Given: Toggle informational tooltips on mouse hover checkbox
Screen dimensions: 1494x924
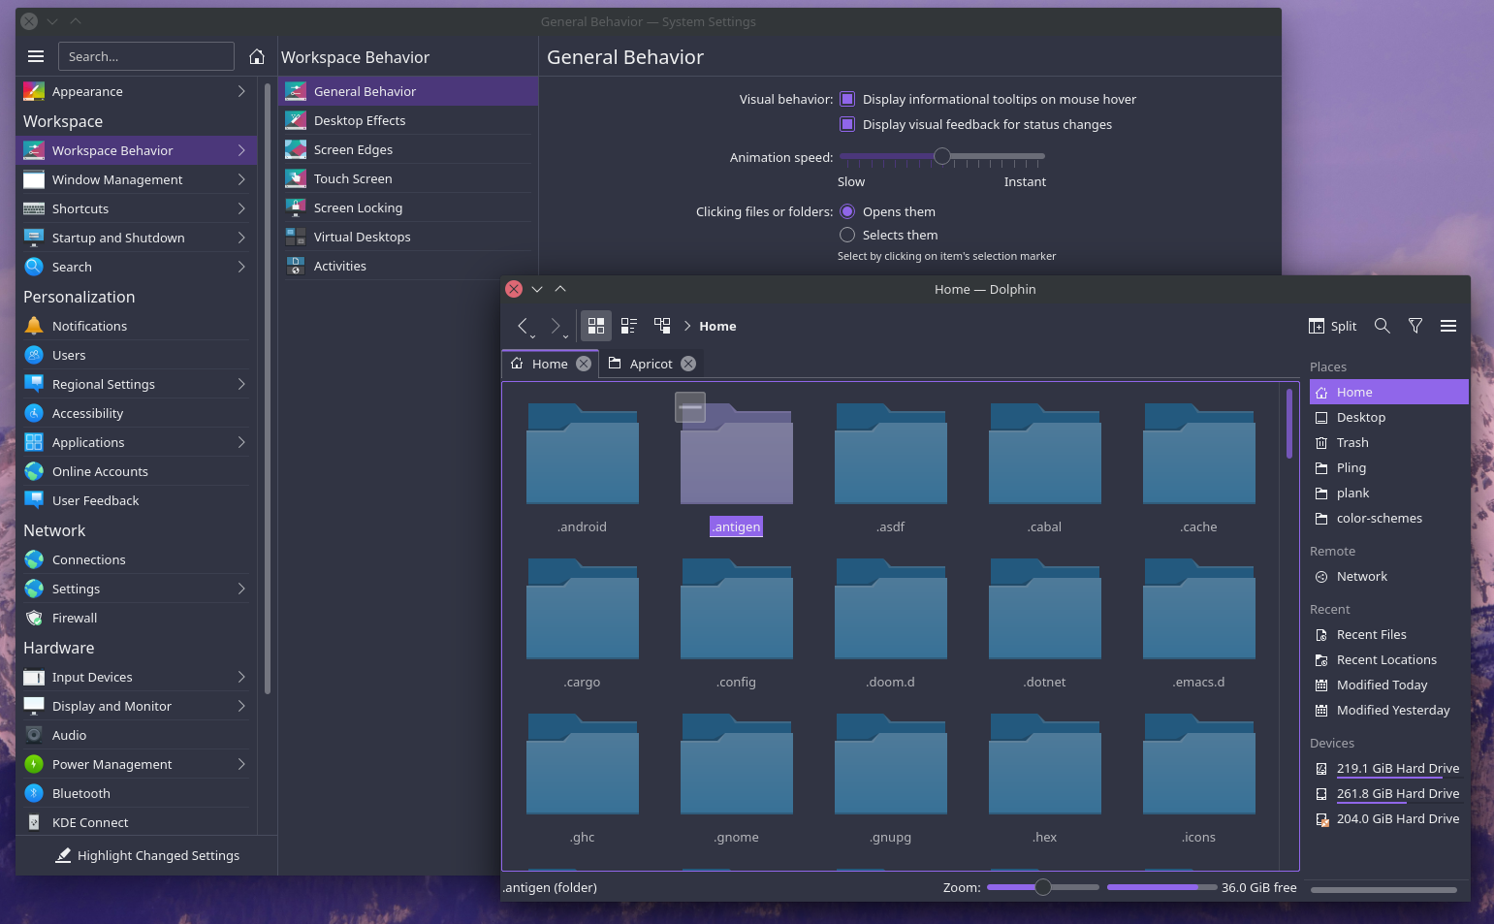Looking at the screenshot, I should pyautogui.click(x=847, y=99).
